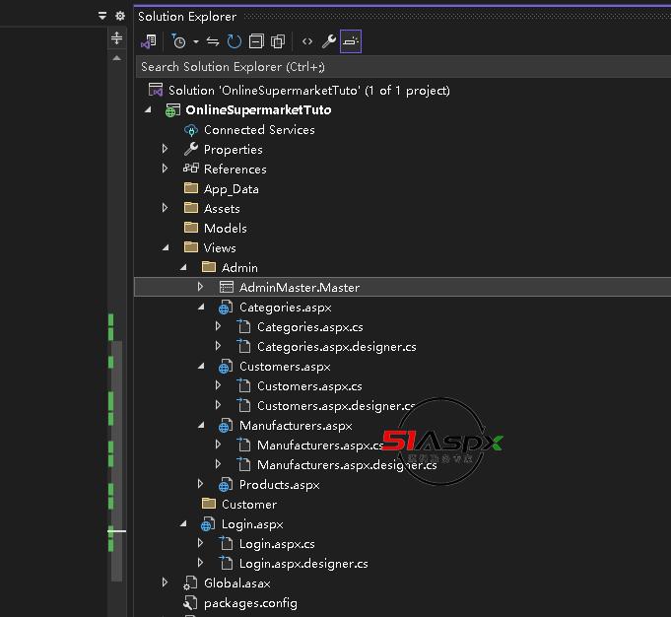Click the Views folder icon
This screenshot has width=671, height=617.
click(191, 247)
